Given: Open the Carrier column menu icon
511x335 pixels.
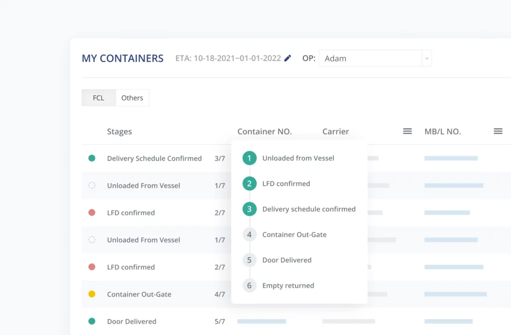Looking at the screenshot, I should click(407, 131).
